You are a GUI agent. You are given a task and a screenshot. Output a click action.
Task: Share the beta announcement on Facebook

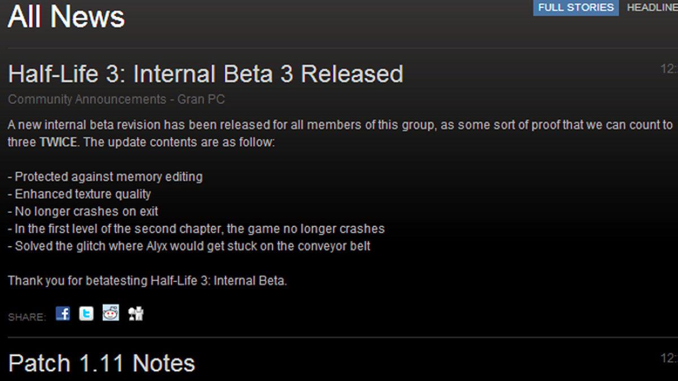63,313
